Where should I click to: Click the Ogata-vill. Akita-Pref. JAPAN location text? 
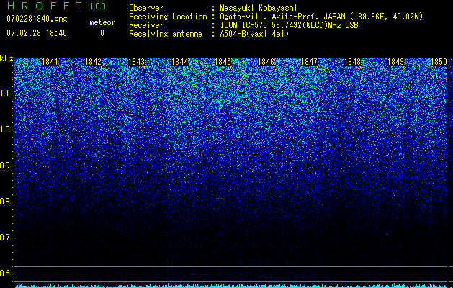[321, 17]
